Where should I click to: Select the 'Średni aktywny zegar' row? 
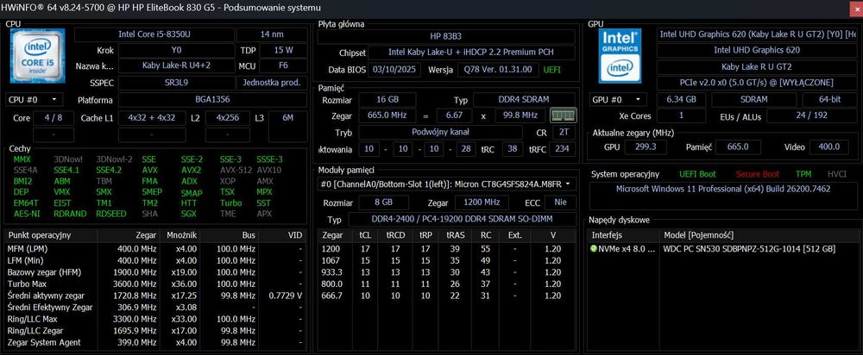(155, 296)
